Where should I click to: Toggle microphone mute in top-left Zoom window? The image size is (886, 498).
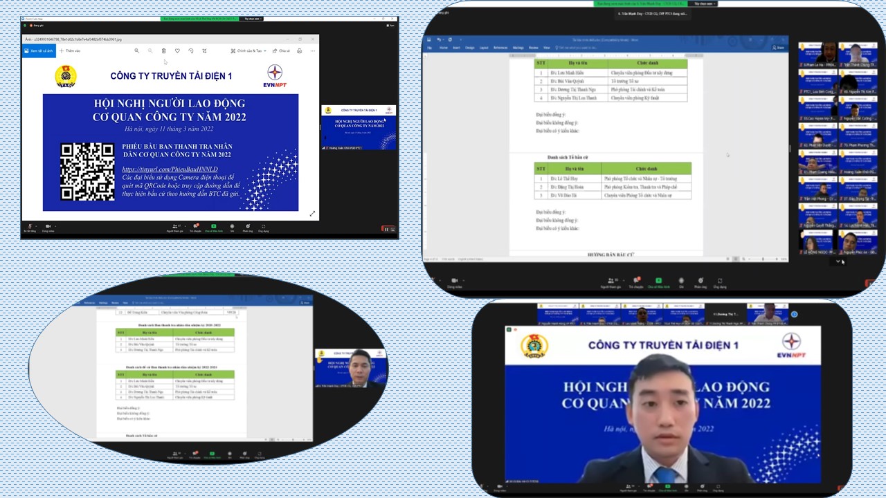click(x=30, y=228)
